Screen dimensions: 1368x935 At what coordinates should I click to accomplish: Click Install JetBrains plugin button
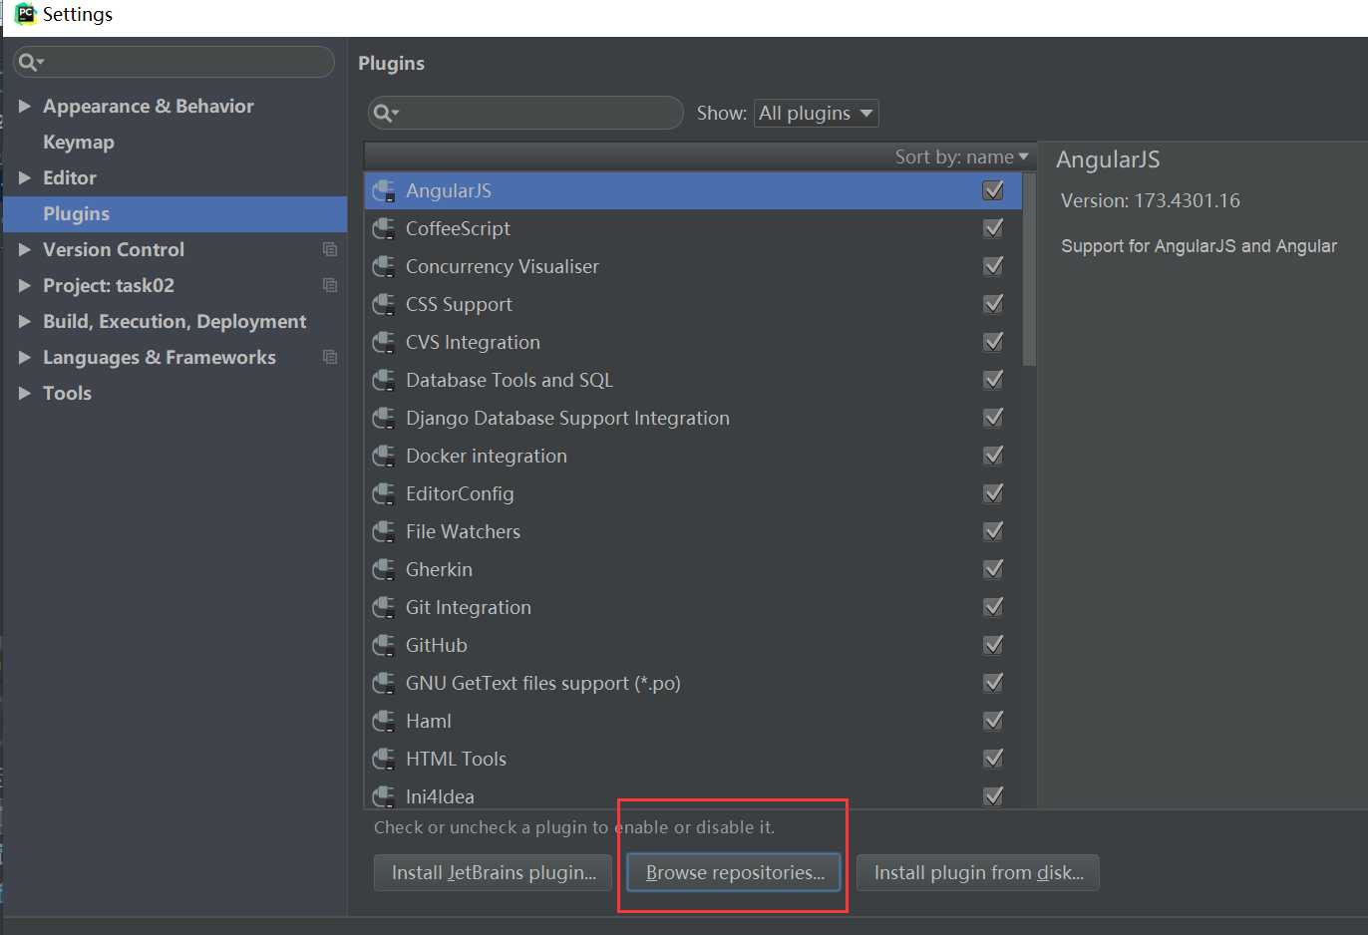click(494, 872)
